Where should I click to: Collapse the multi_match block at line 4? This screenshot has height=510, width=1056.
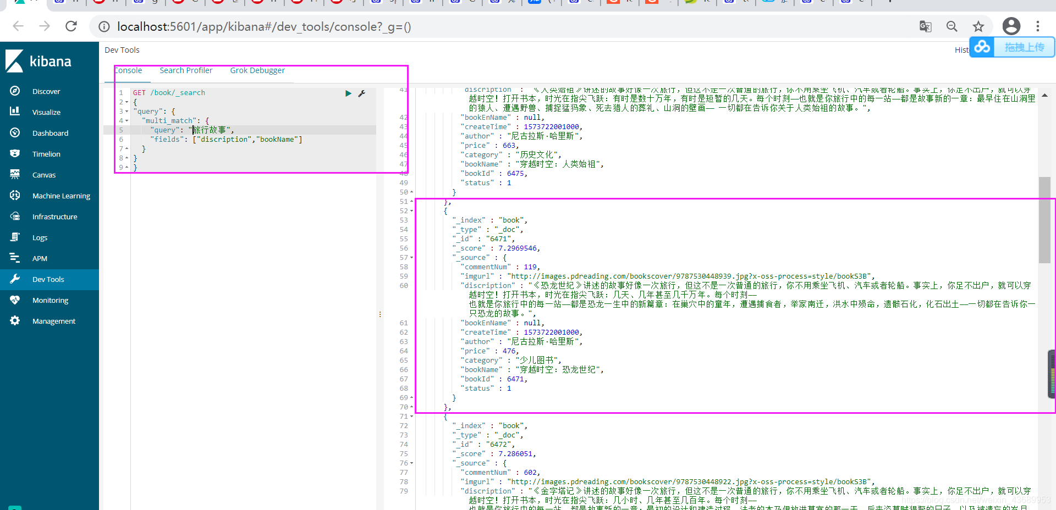coord(127,121)
